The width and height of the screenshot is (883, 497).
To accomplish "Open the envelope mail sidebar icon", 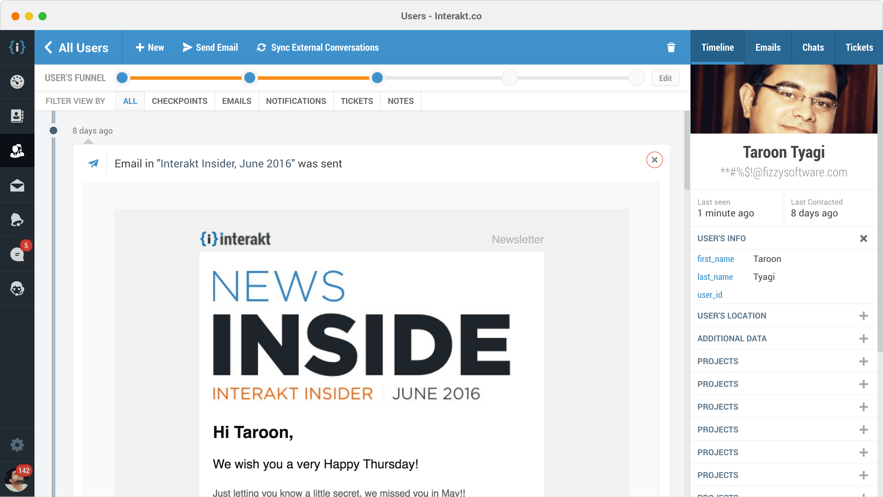I will click(17, 186).
